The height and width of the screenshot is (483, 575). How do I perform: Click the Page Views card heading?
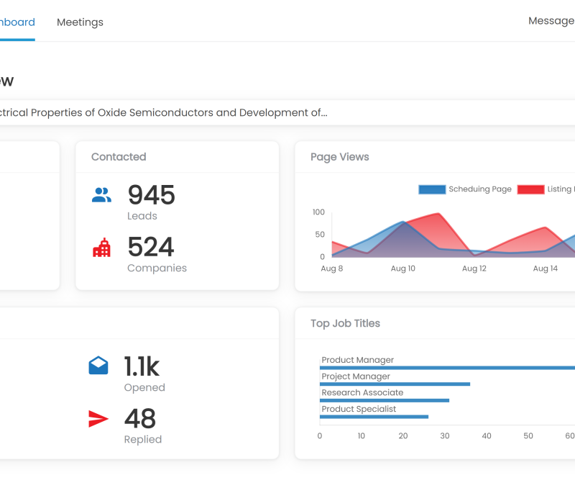coord(339,157)
